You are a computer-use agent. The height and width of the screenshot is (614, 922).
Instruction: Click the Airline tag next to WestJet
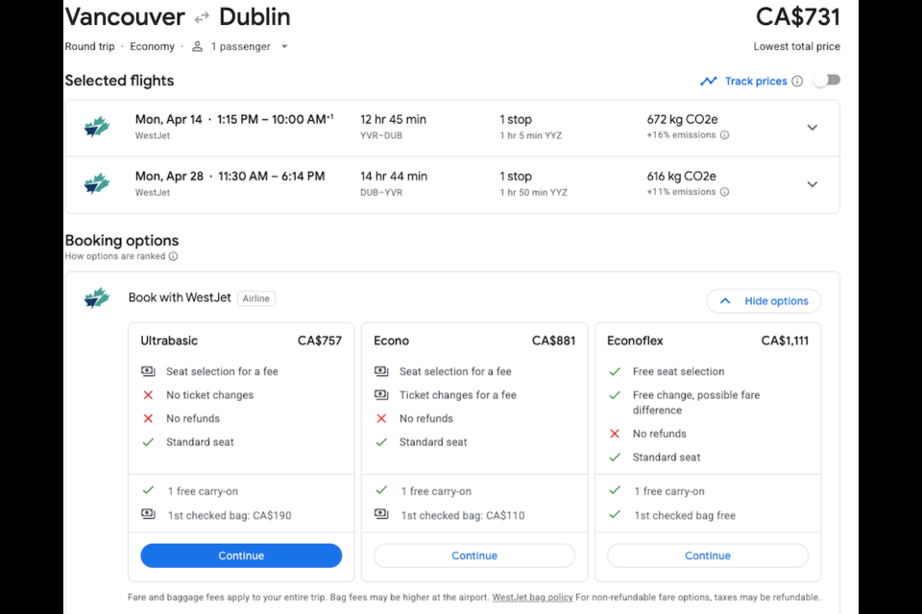tap(256, 298)
